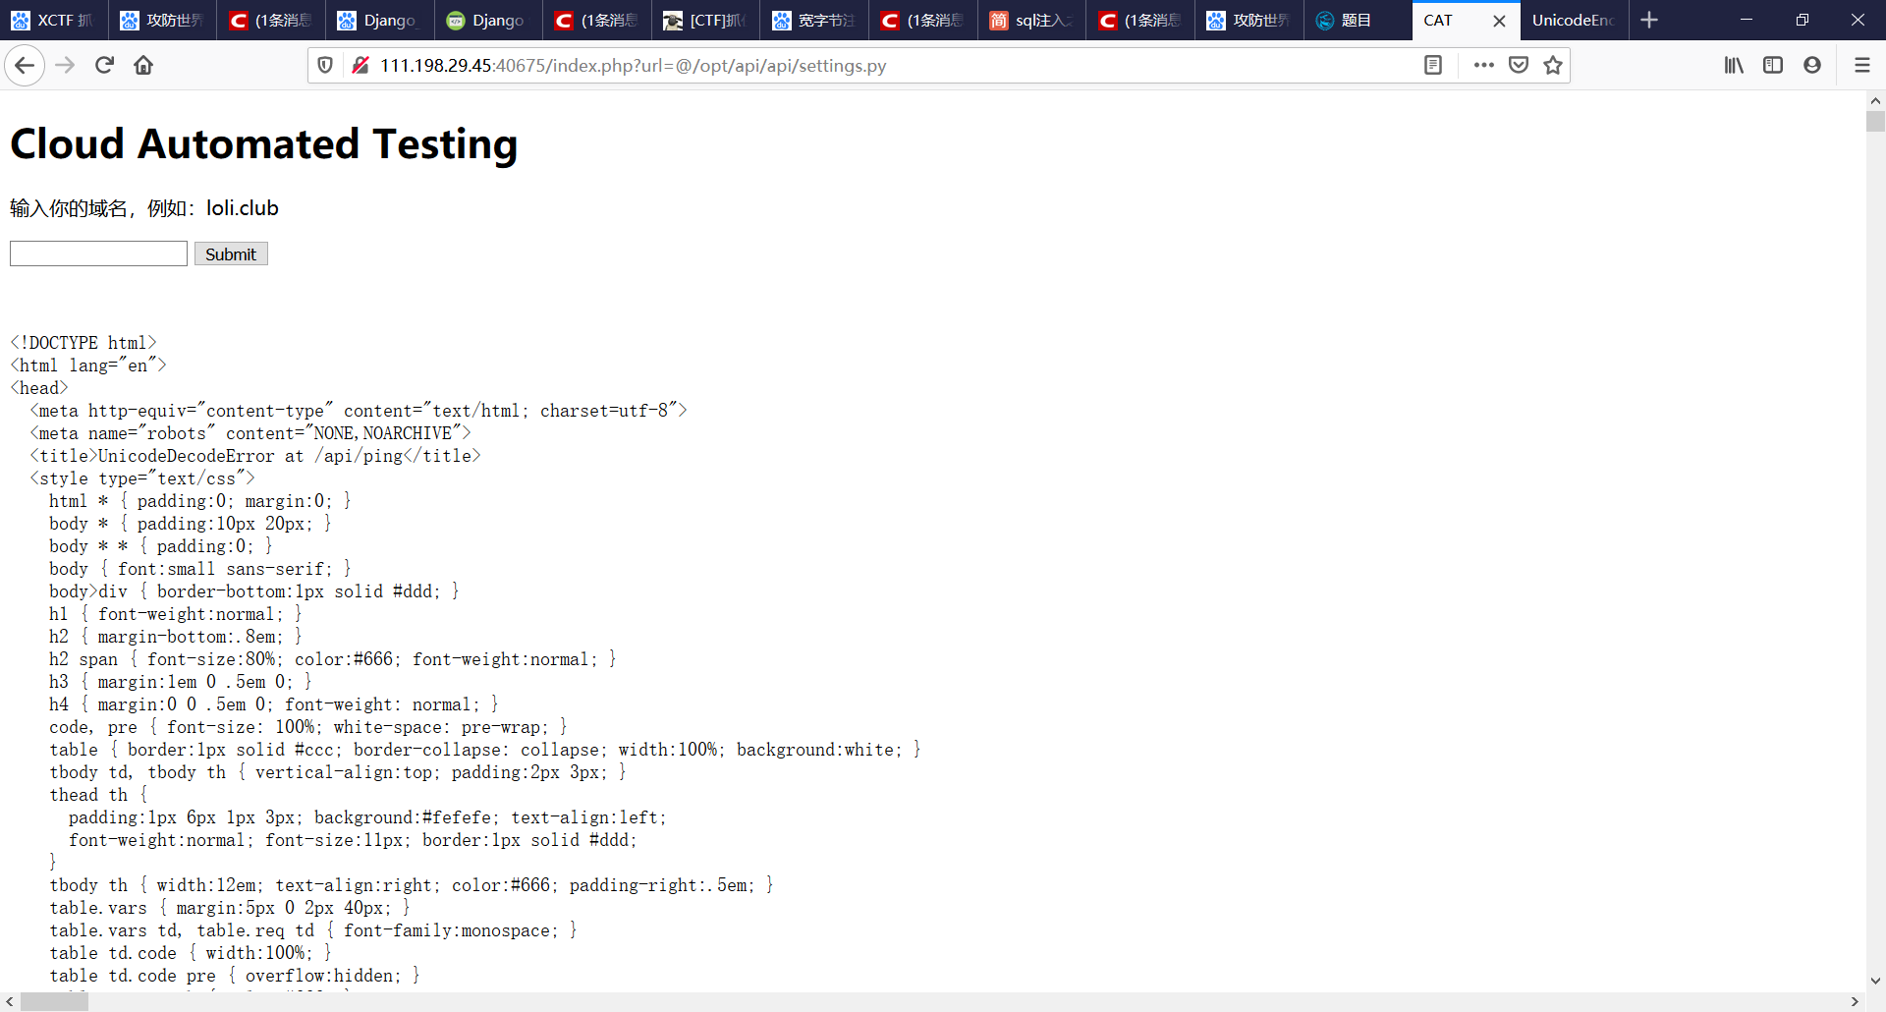Click the address bar URL
1886x1012 pixels.
[x=633, y=66]
